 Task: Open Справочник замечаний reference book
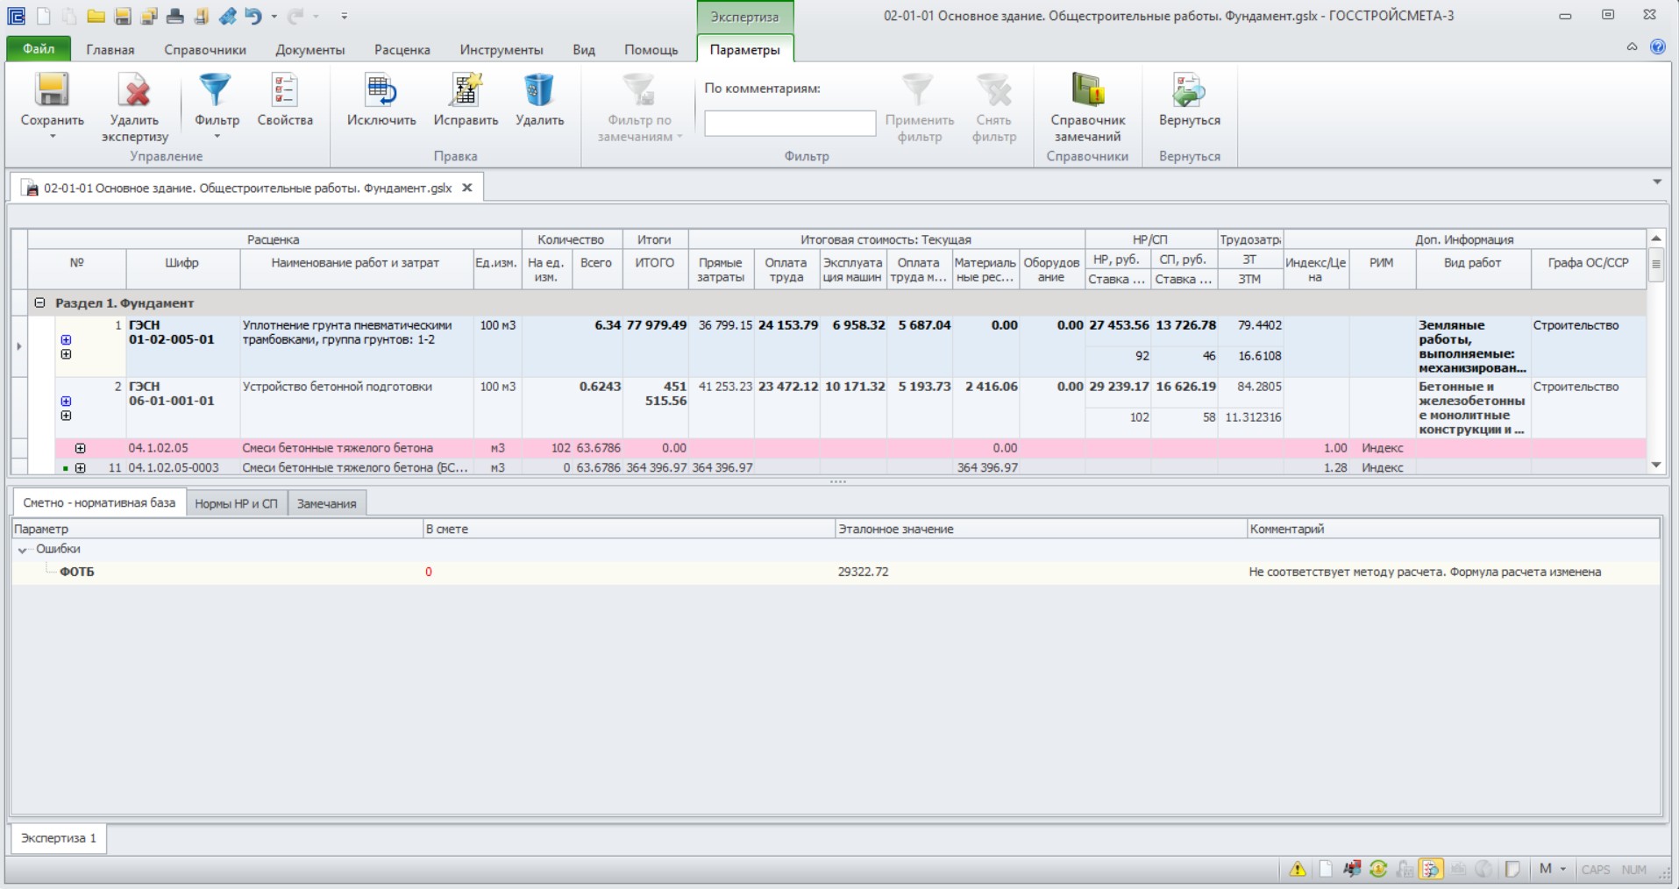1087,90
